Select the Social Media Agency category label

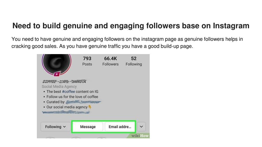(x=59, y=87)
